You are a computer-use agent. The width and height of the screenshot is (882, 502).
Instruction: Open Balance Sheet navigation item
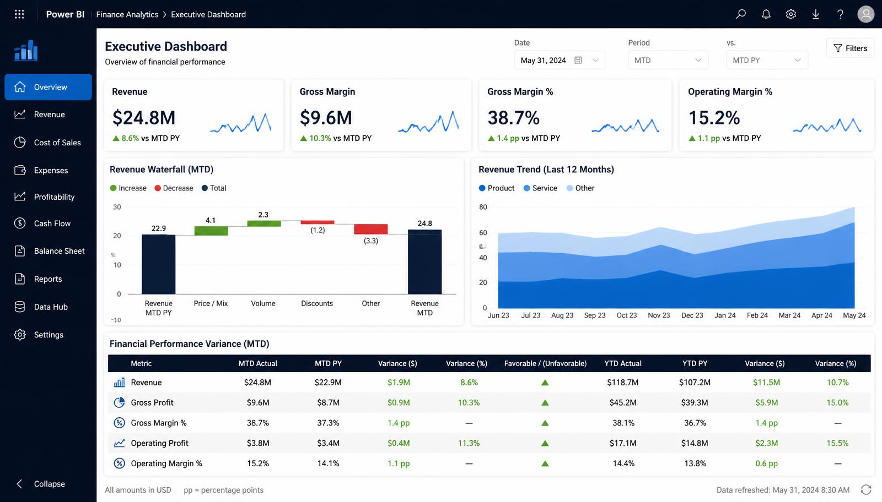click(49, 251)
